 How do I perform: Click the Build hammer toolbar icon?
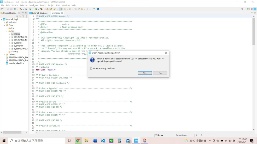pos(21,9)
